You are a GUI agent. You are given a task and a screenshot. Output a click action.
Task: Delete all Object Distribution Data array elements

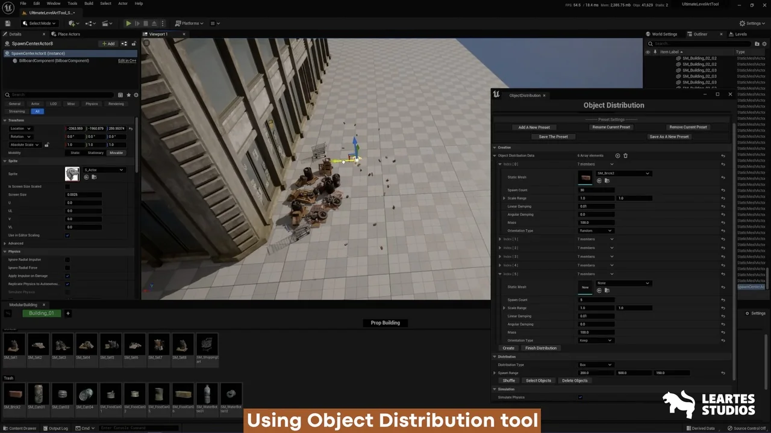(625, 156)
